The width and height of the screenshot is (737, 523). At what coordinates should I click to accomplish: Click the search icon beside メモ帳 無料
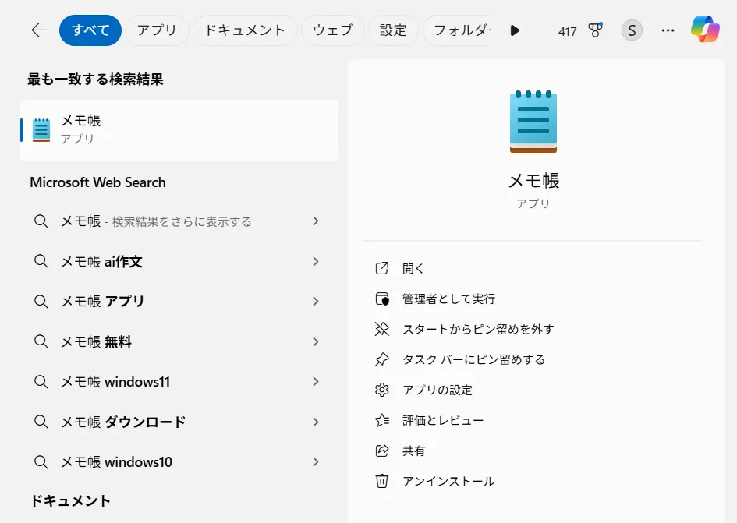coord(41,341)
